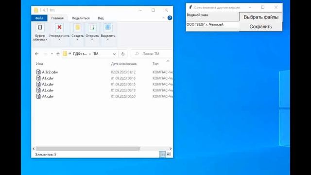Sort by Дата изменения column header

[124, 64]
